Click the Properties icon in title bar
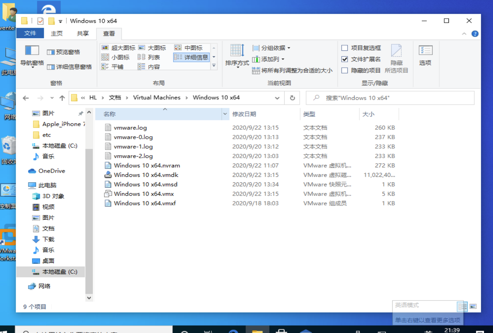 click(40, 21)
